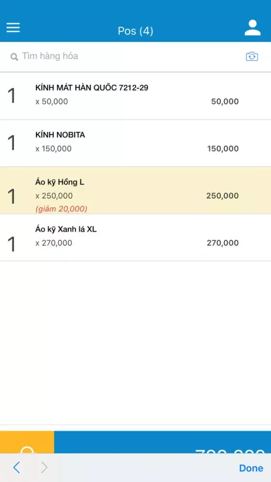Tap the quantity of KÍNH MÁT HÀN QUỐC
The width and height of the screenshot is (271, 482).
pyautogui.click(x=12, y=96)
